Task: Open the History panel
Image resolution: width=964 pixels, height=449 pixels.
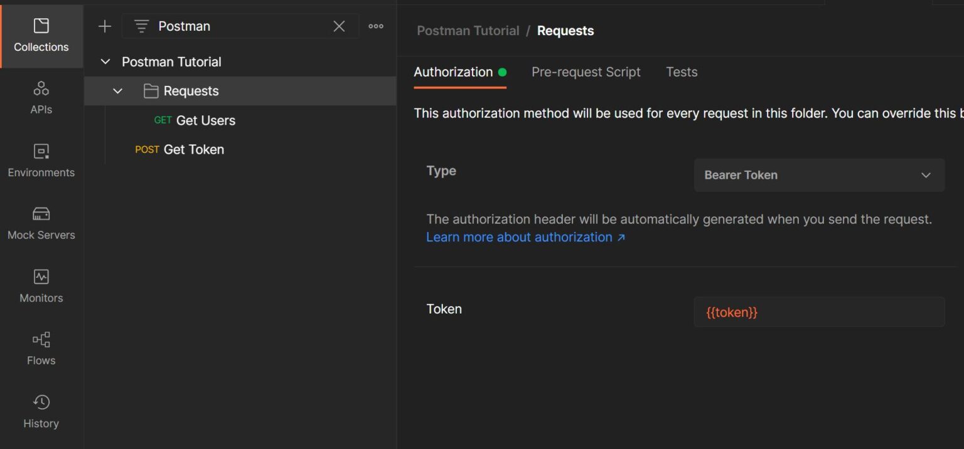Action: [x=41, y=411]
